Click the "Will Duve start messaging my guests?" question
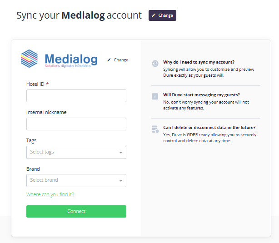The image size is (279, 243). coord(201,95)
